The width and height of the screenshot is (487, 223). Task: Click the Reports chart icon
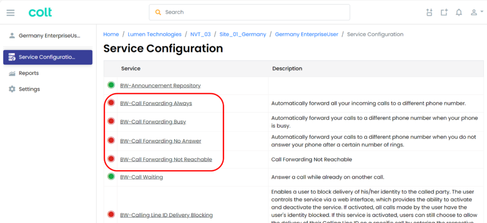(12, 74)
